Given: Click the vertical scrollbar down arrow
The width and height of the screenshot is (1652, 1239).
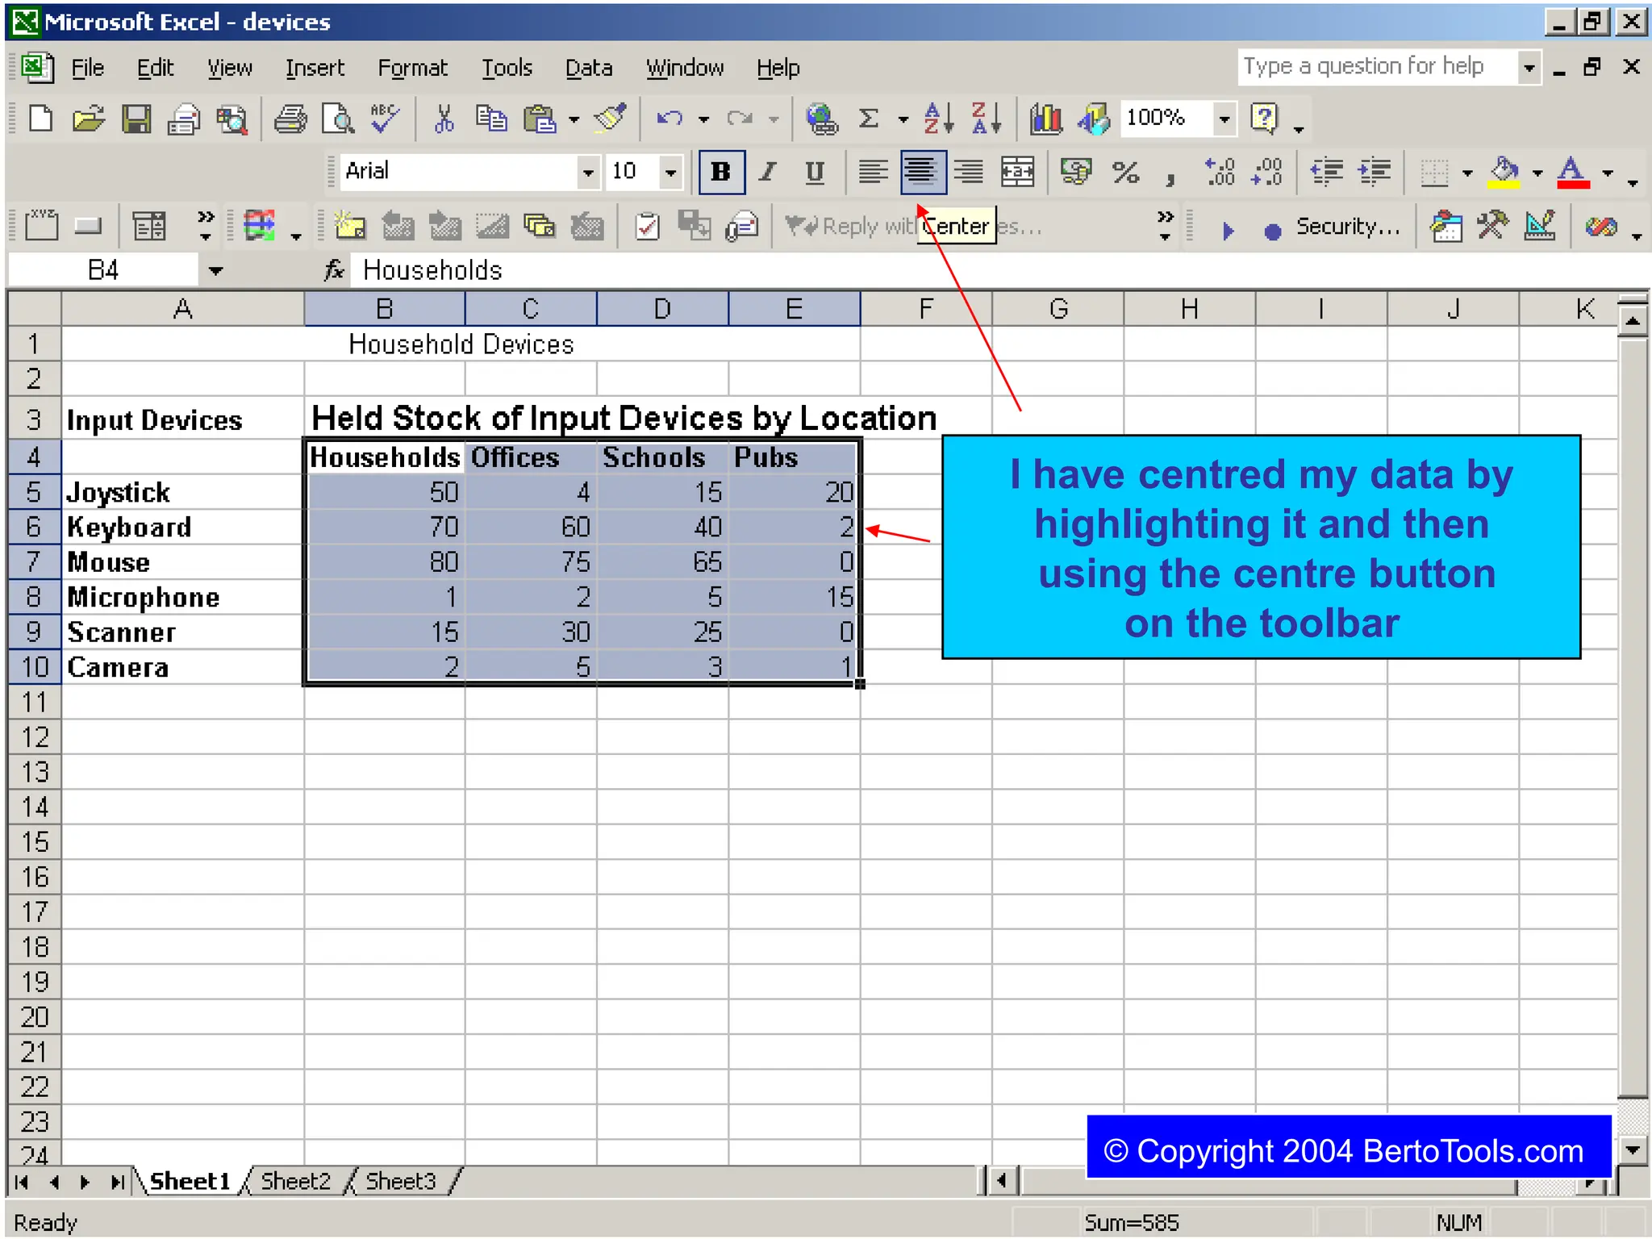Looking at the screenshot, I should point(1633,1150).
